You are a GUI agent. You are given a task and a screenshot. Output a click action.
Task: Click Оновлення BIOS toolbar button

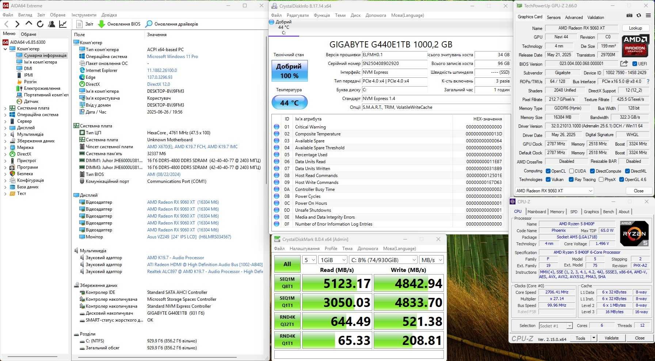point(119,24)
